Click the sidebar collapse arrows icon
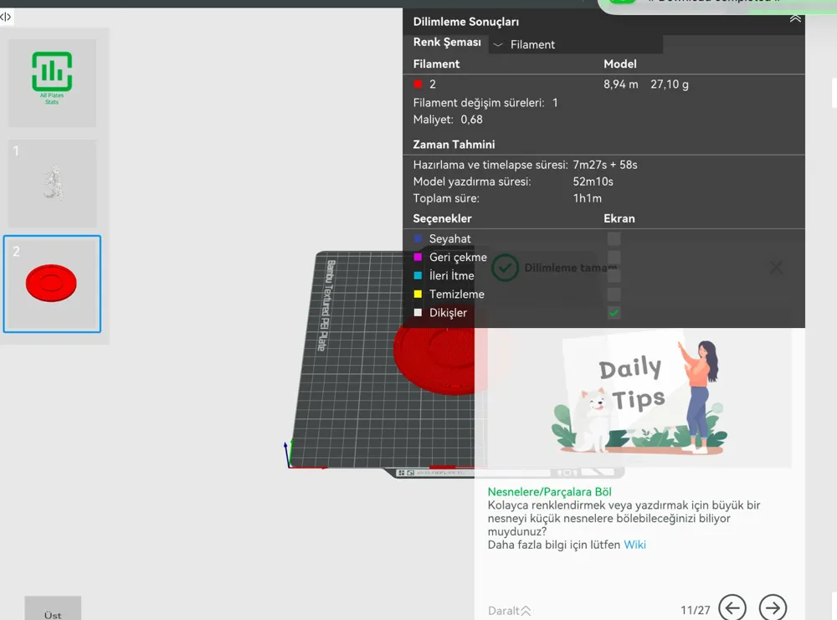Viewport: 837px width, 620px height. pyautogui.click(x=5, y=17)
